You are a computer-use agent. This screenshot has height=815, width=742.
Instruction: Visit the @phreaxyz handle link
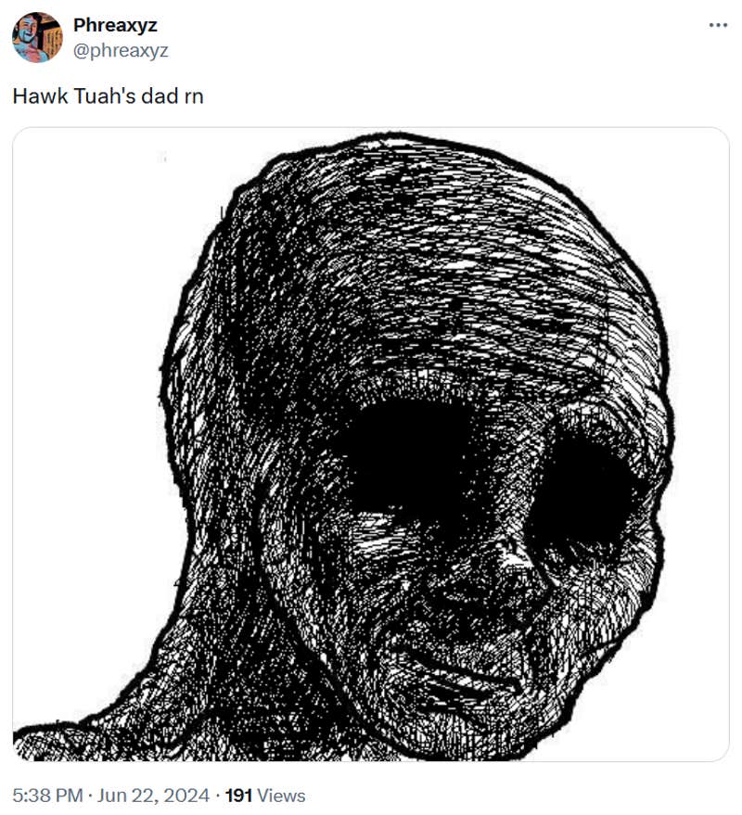121,50
